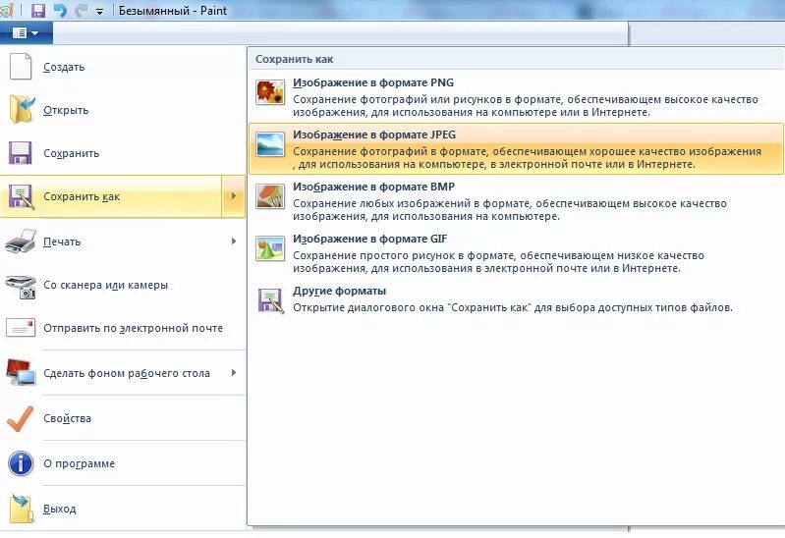785x538 pixels.
Task: Select Изображение в формате BMP
Action: point(516,200)
